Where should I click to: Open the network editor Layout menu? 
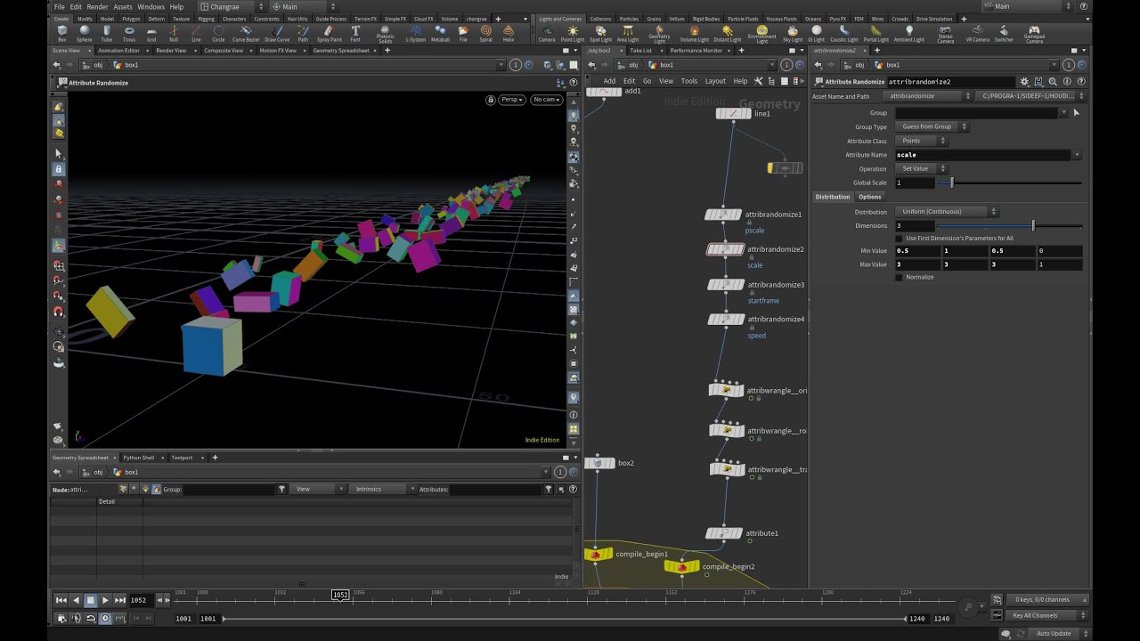coord(716,81)
